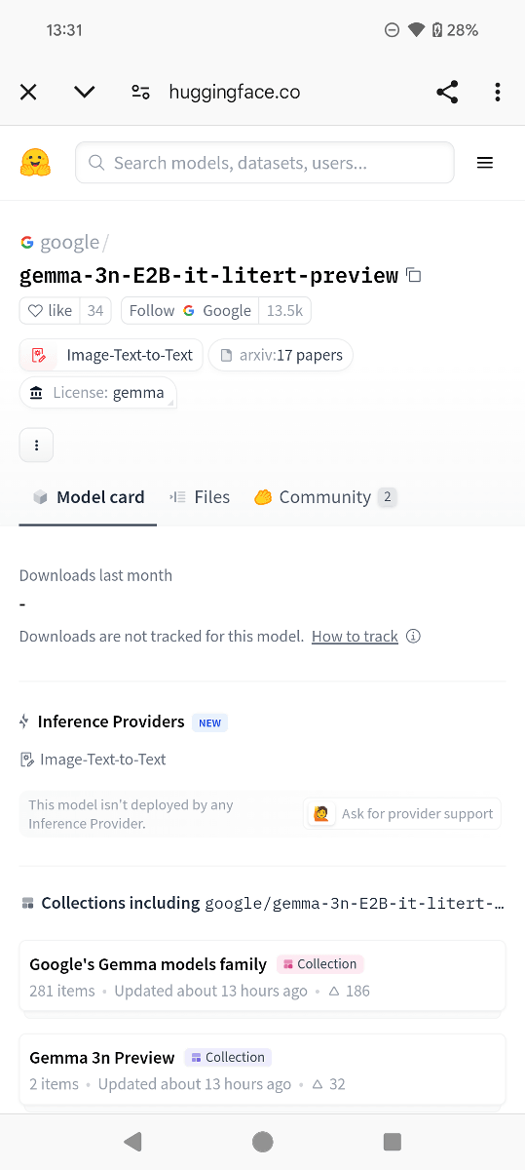
Task: Open the Community tab
Action: click(325, 497)
